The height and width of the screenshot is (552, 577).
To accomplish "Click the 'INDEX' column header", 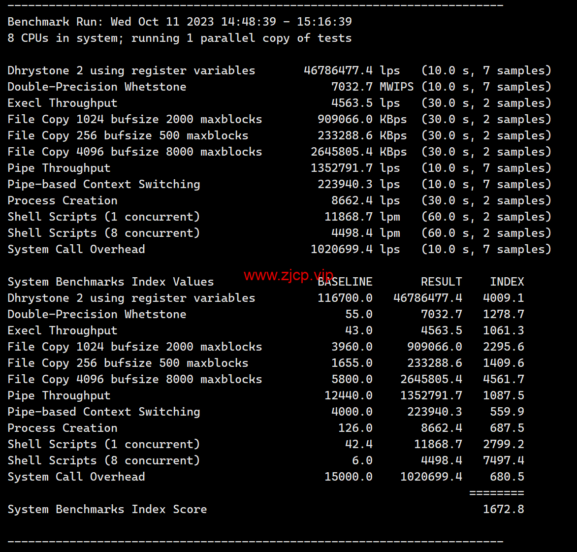I will click(x=507, y=282).
